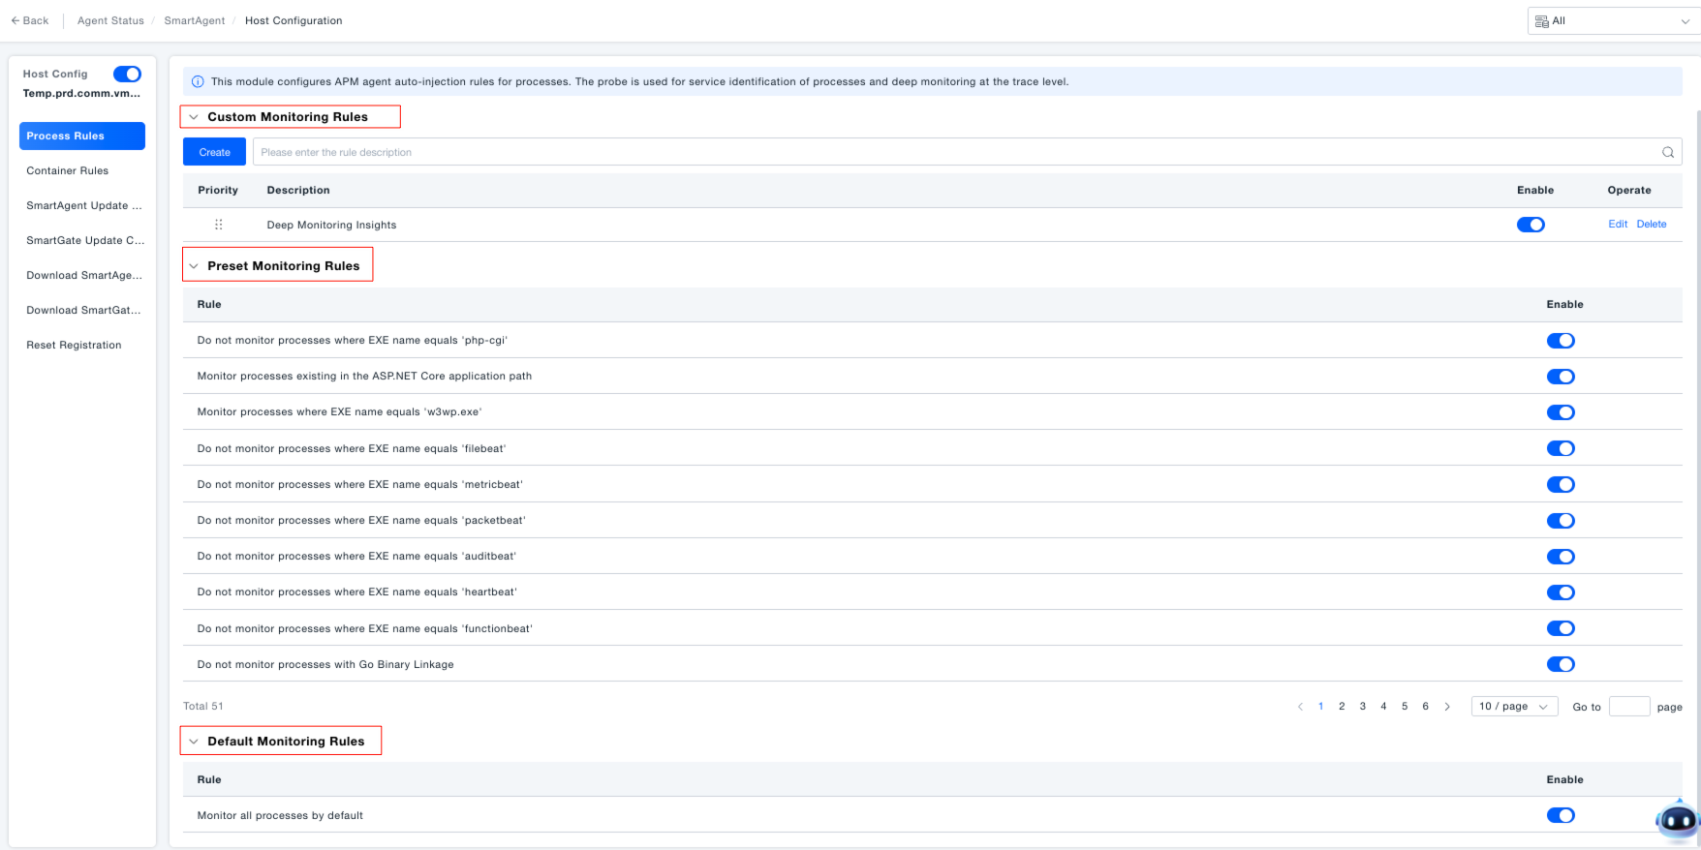Delete the Deep Monitoring Insights rule
1701x850 pixels.
click(x=1651, y=225)
